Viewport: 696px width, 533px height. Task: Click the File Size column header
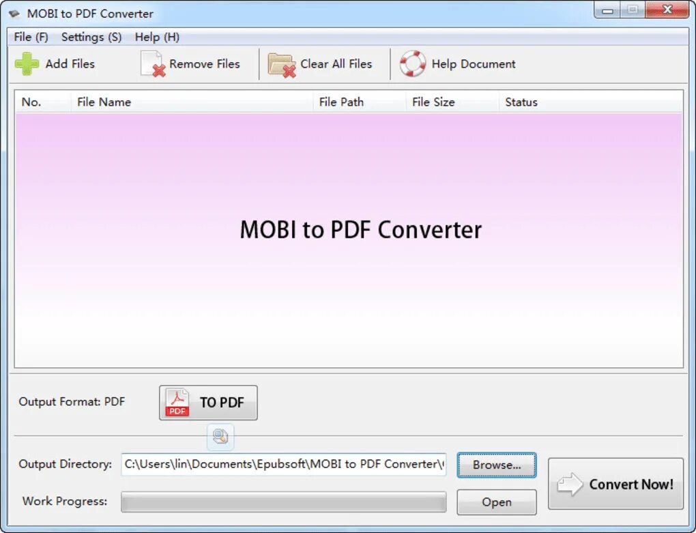point(452,102)
